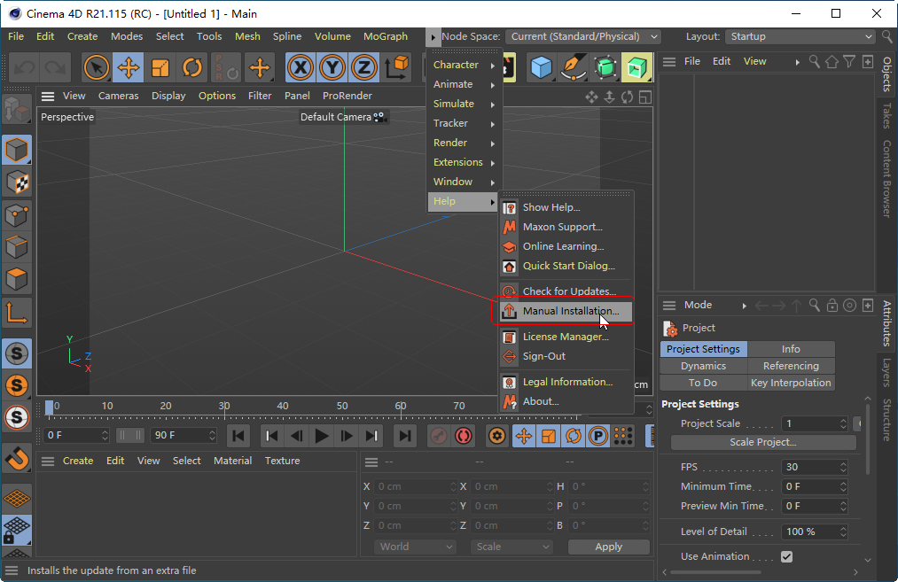Image resolution: width=898 pixels, height=582 pixels.
Task: Switch to the Dynamics tab
Action: 703,366
